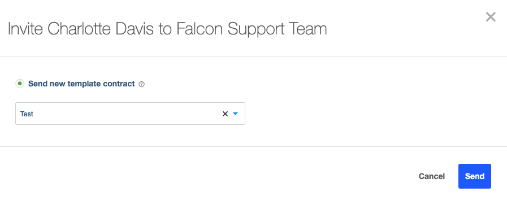The width and height of the screenshot is (507, 205).
Task: Show tooltip for template contract help
Action: click(142, 84)
